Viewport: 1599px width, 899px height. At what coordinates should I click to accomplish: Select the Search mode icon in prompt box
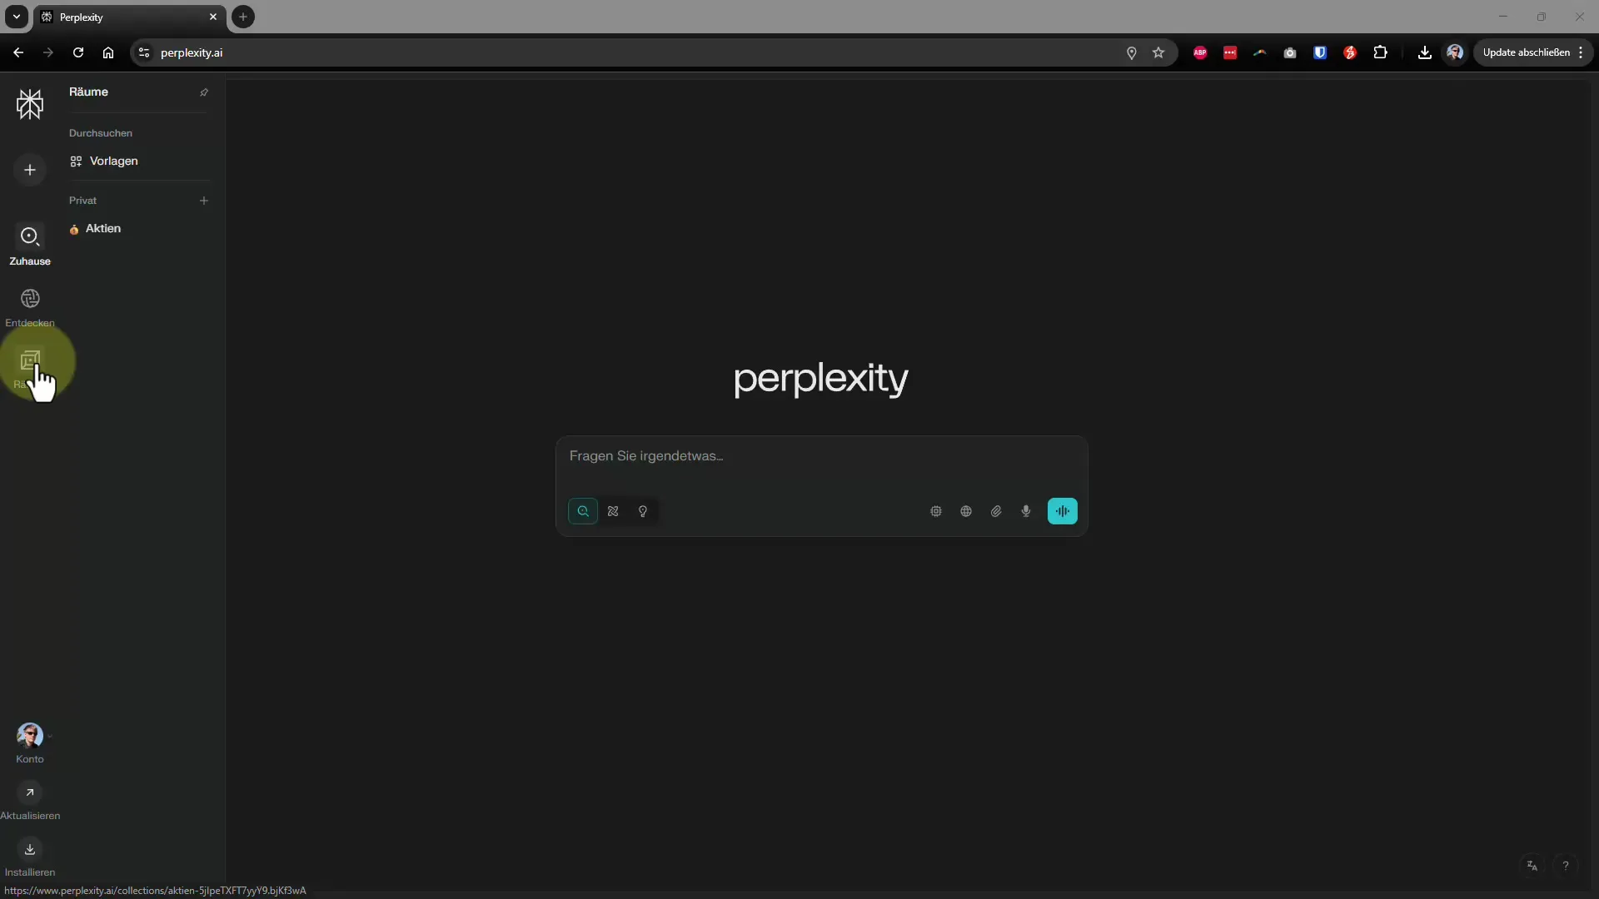pos(583,511)
